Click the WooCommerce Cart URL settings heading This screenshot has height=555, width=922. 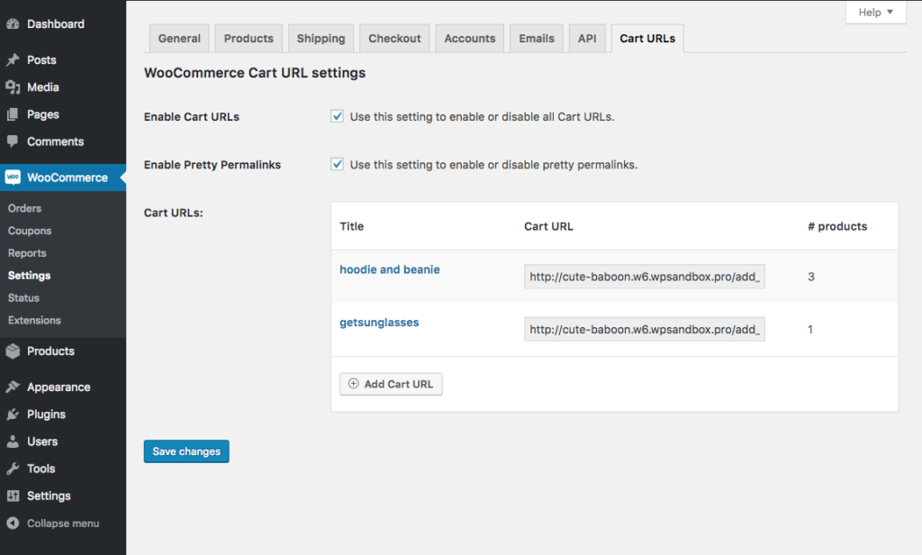click(255, 73)
